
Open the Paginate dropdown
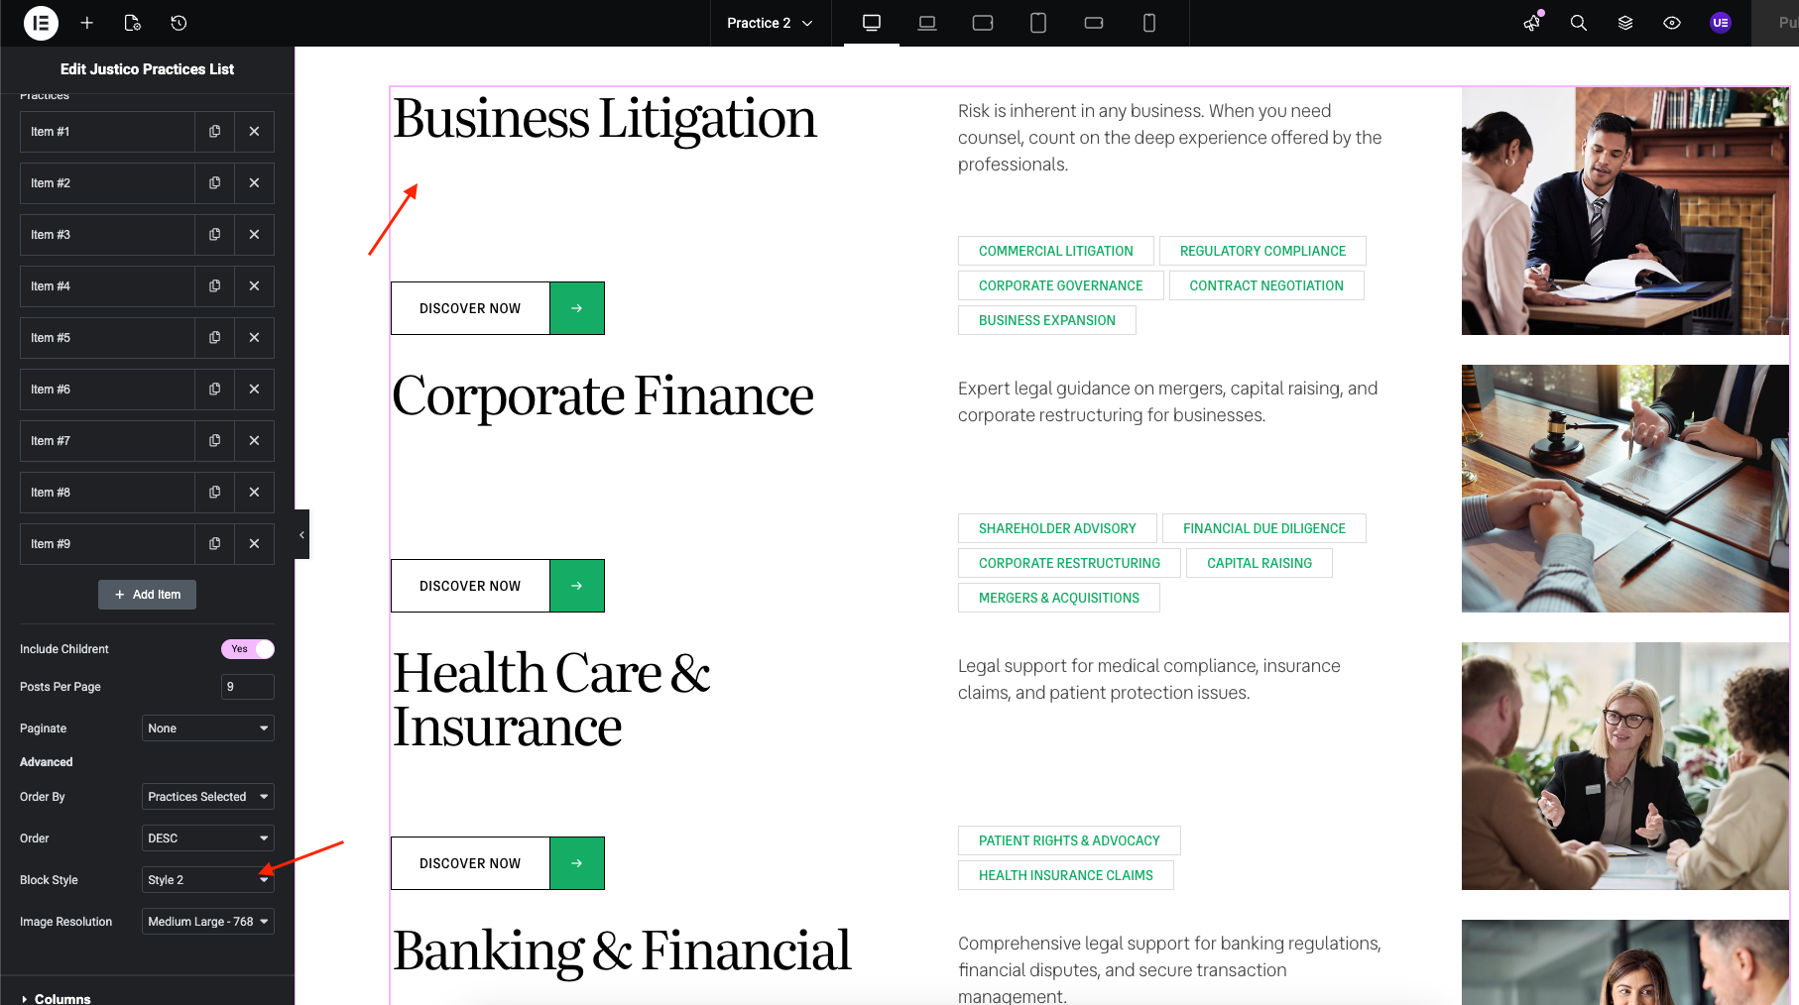coord(207,728)
